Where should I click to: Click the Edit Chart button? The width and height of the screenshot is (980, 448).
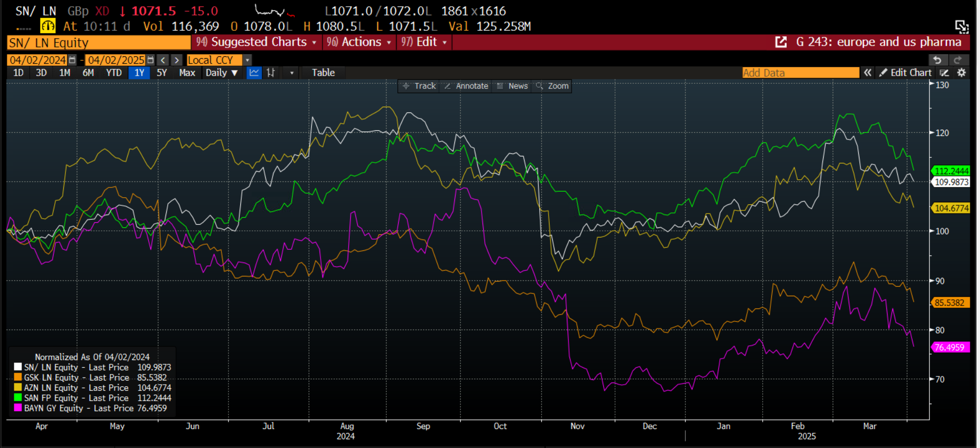pos(905,73)
